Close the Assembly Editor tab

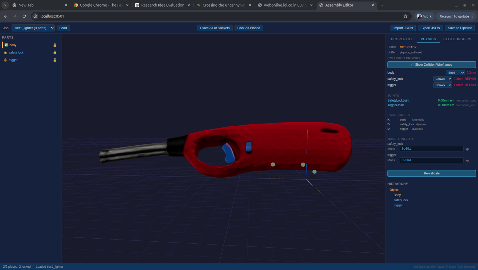373,5
